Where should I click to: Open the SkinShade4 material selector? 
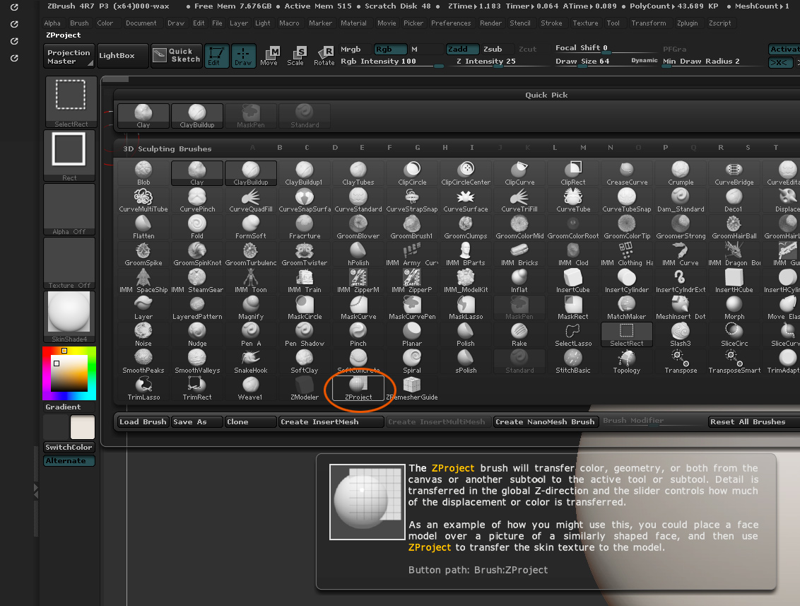(69, 317)
